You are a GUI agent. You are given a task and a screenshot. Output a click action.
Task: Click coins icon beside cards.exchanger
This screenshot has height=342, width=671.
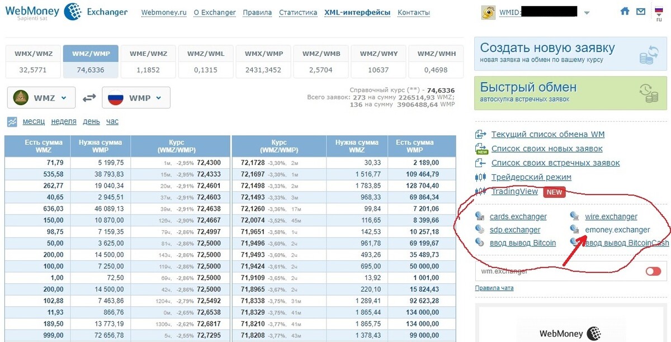pyautogui.click(x=480, y=216)
